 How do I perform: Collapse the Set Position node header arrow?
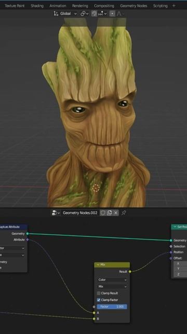tap(175, 227)
